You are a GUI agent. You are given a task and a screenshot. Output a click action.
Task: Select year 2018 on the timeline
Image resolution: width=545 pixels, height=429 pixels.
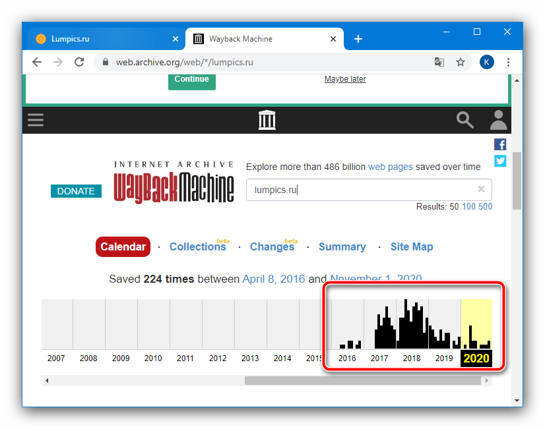(412, 358)
